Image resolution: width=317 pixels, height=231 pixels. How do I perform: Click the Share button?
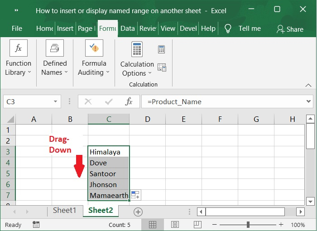point(290,29)
